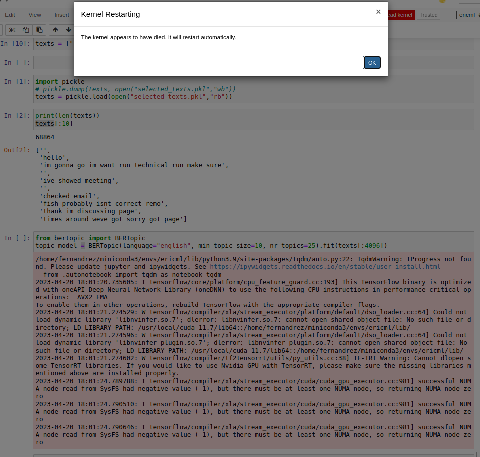Move the selected cell up
The height and width of the screenshot is (457, 480).
pyautogui.click(x=55, y=30)
